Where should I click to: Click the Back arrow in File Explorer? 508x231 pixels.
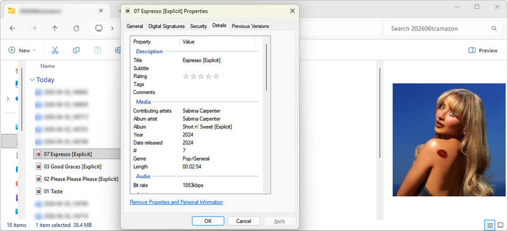point(12,29)
